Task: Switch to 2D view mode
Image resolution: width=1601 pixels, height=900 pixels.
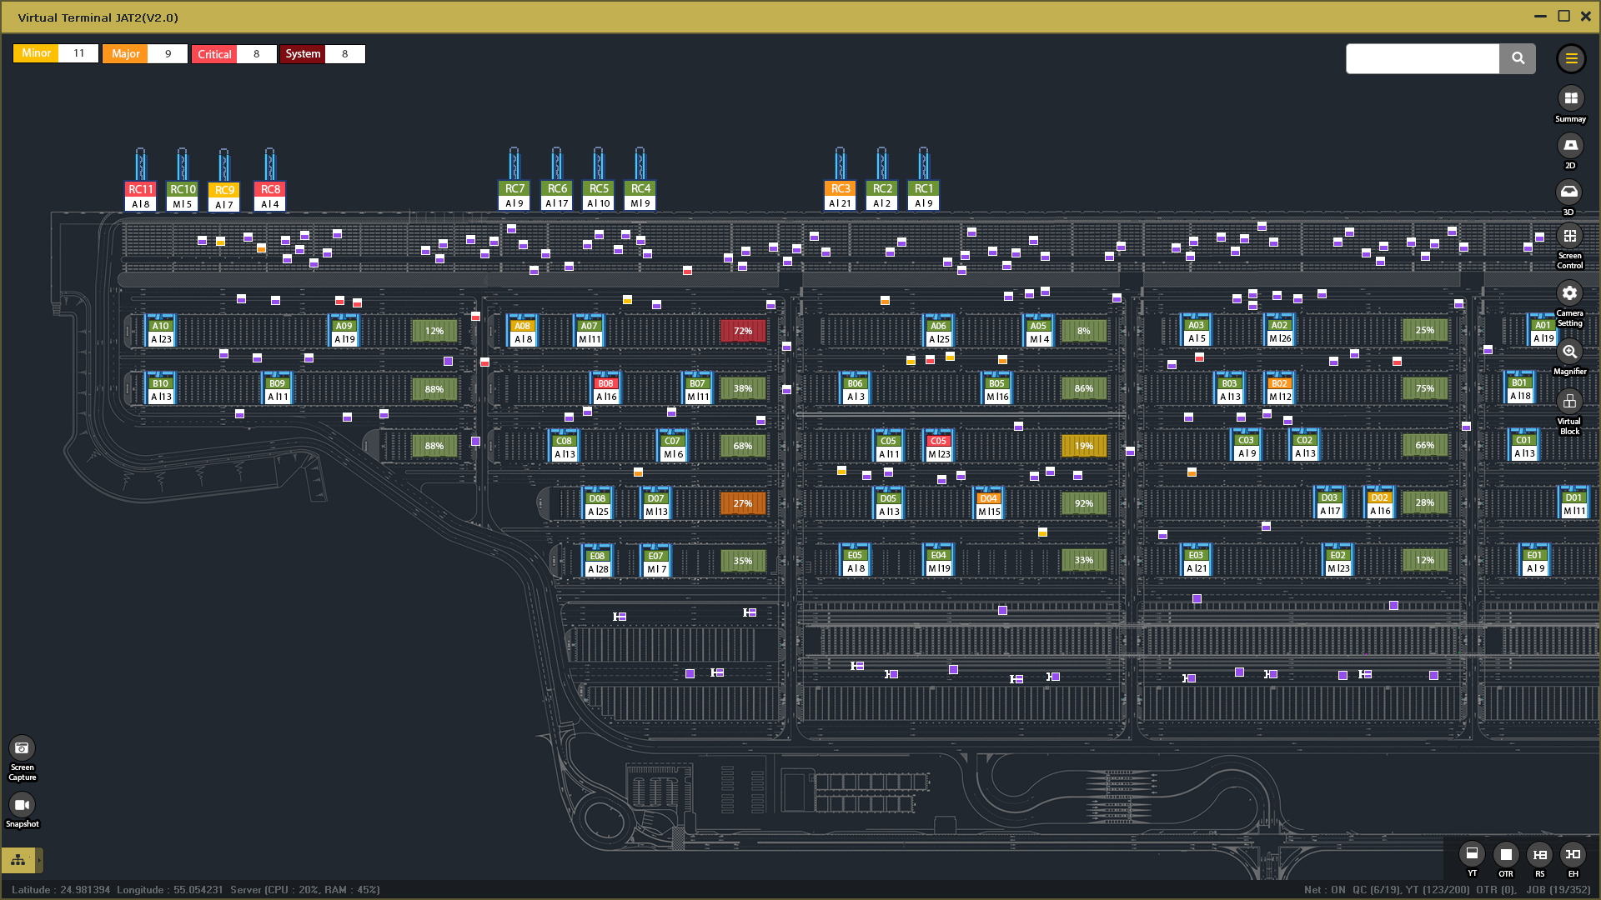Action: click(1570, 146)
